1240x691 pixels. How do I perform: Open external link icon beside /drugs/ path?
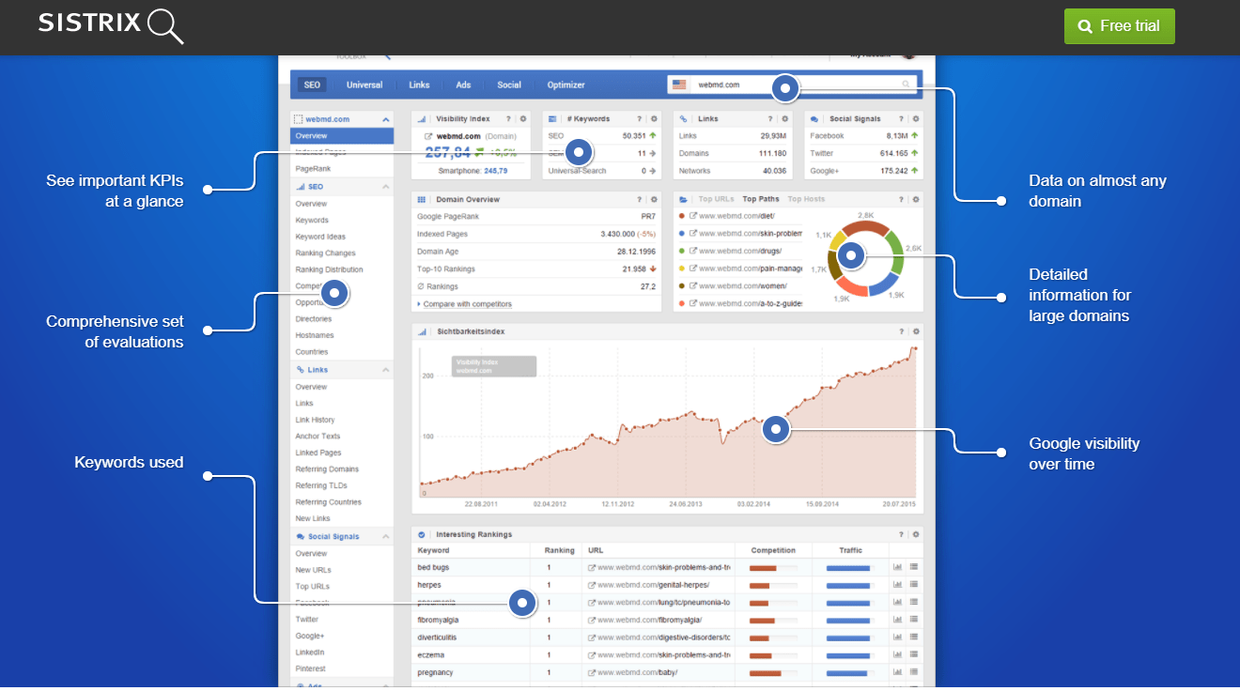click(693, 251)
